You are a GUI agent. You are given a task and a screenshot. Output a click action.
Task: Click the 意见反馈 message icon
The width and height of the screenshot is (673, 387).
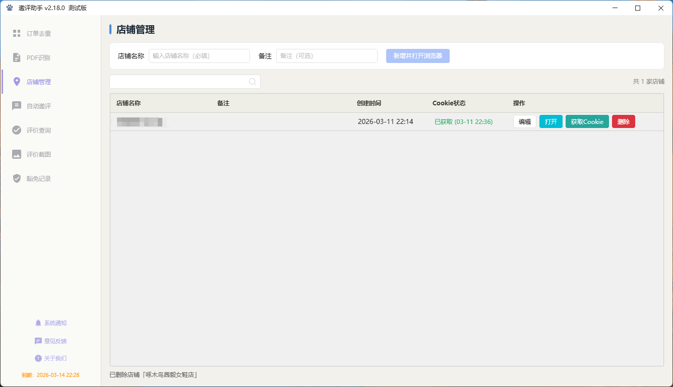click(x=38, y=341)
